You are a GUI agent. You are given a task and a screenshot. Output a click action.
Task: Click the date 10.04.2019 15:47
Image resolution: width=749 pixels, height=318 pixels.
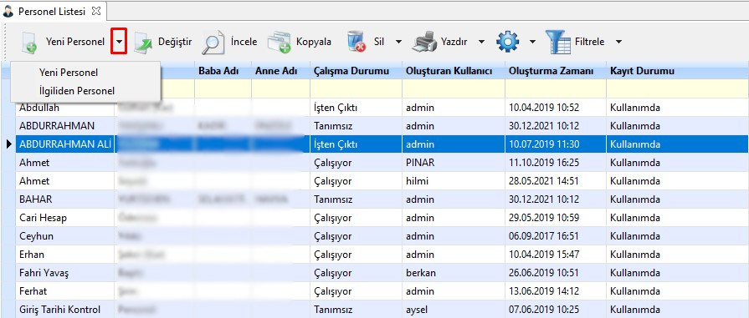click(544, 255)
